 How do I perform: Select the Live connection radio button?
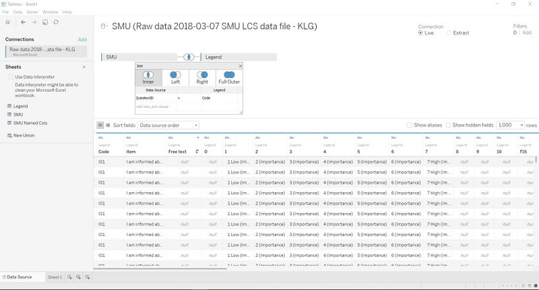tap(420, 33)
